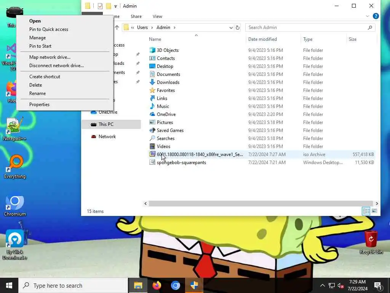Viewport: 390px width, 293px height.
Task: Select Map network drive...
Action: pyautogui.click(x=65, y=57)
